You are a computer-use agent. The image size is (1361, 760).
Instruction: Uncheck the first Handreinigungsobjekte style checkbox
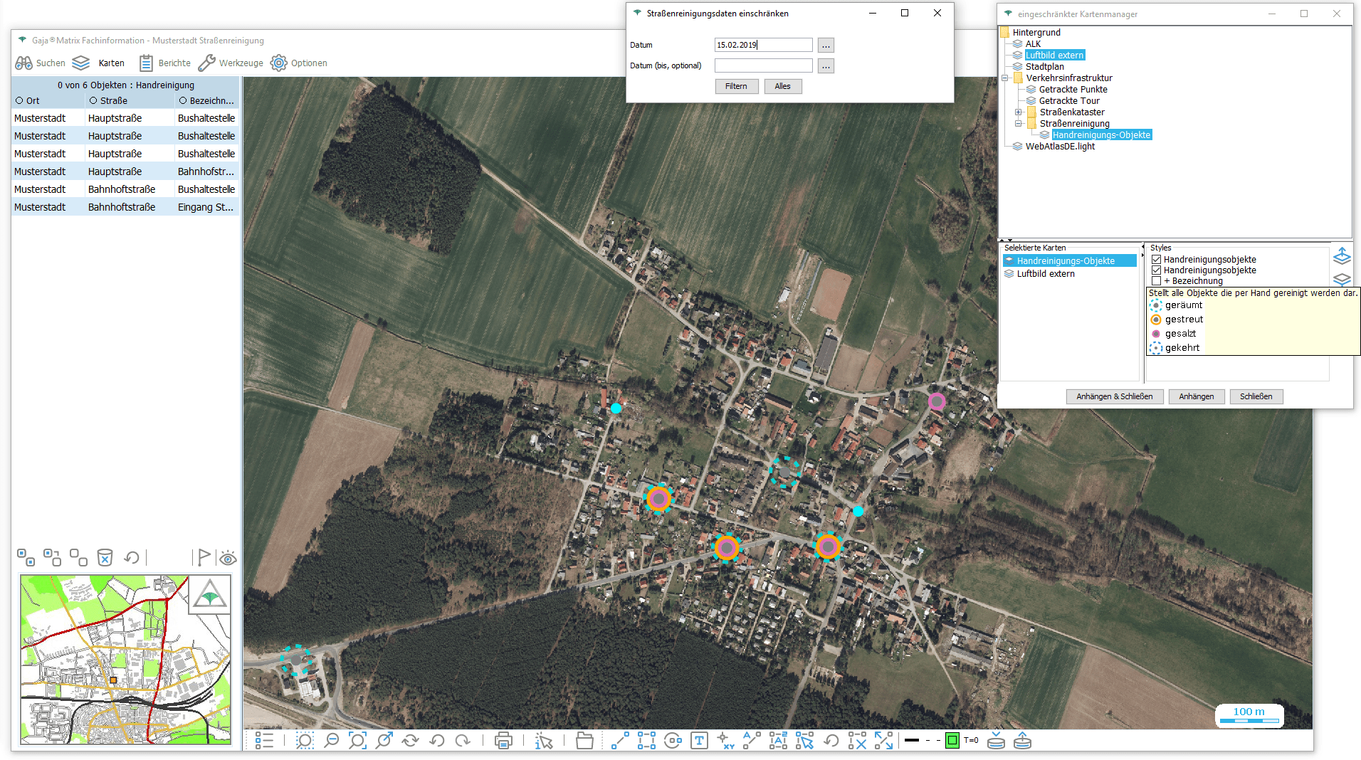[x=1156, y=260]
